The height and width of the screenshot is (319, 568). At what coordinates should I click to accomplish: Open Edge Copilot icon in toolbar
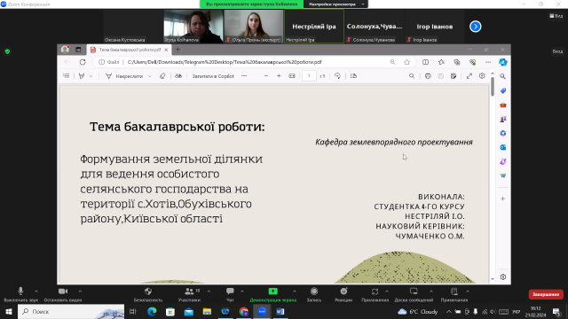point(503,62)
